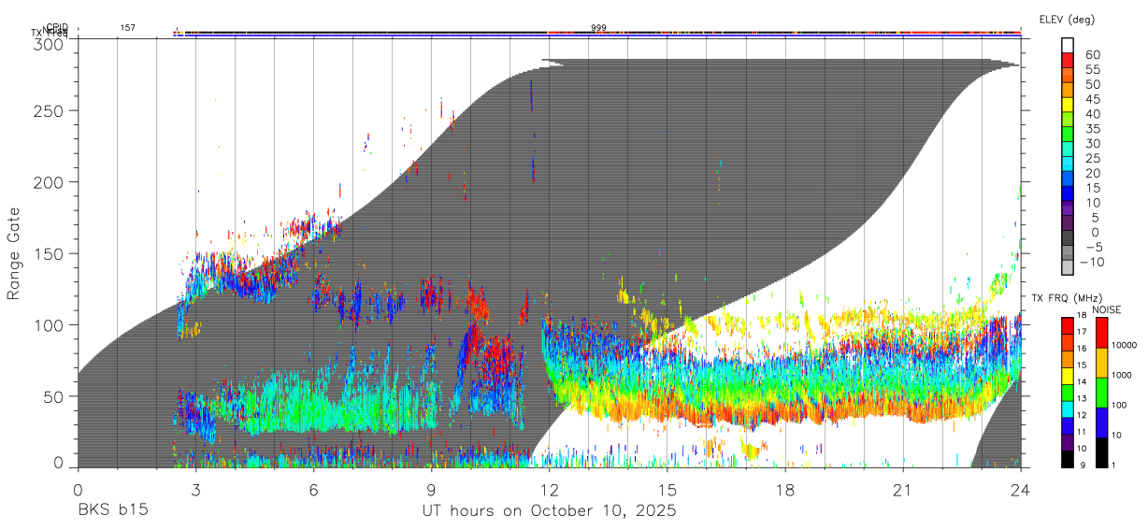
Task: Click the '40' label on the ELEV scale
Action: [1092, 114]
